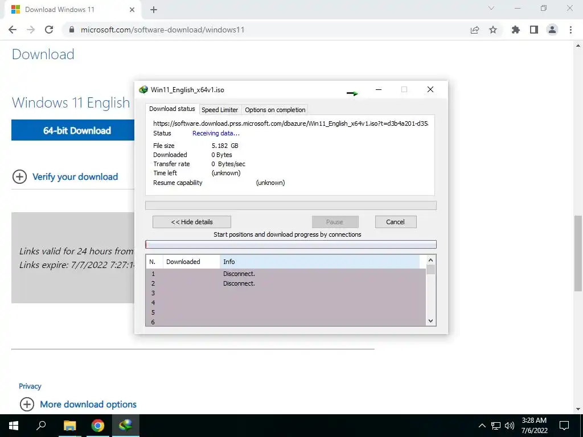Screen dimensions: 583x437
Task: Select connection row 1 Disconnect.
Action: tap(286, 274)
